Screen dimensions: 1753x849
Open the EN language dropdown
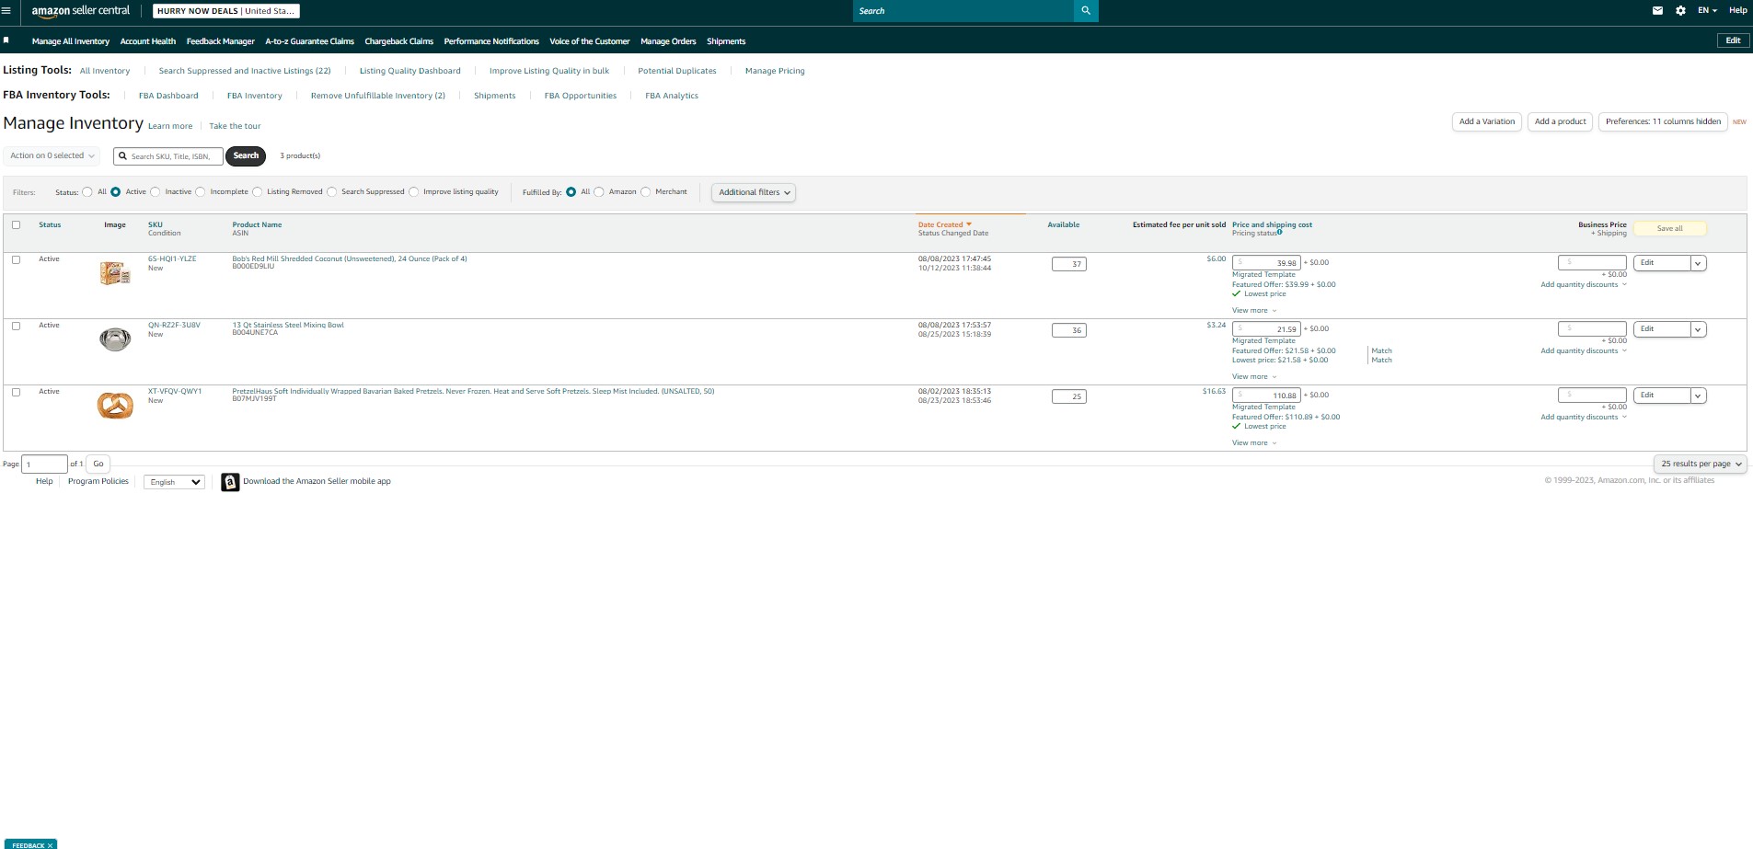point(1707,11)
